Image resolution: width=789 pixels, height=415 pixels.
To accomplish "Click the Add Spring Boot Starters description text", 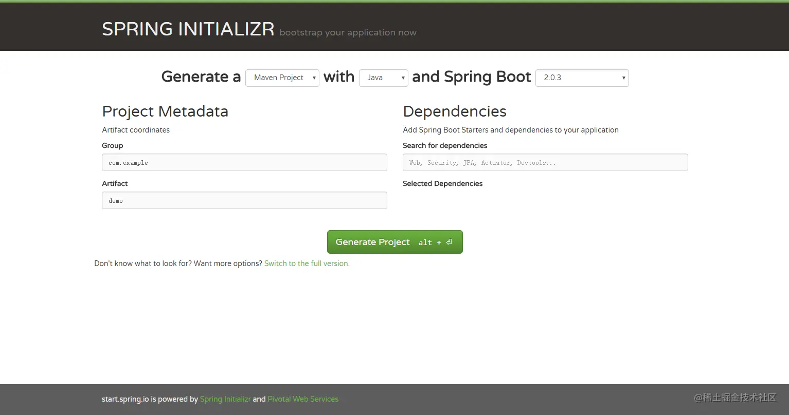I will point(511,130).
